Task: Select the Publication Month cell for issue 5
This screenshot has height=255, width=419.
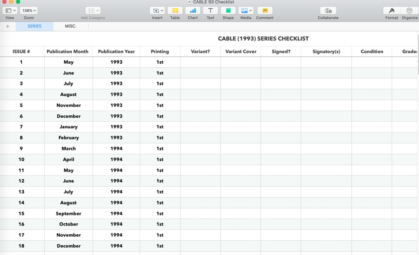Action: 68,105
